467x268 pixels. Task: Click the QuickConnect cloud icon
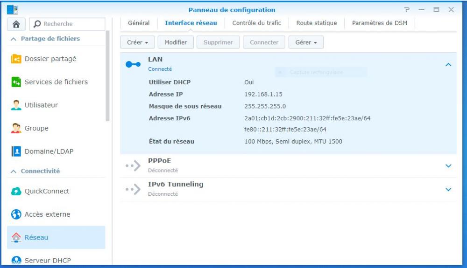[16, 191]
